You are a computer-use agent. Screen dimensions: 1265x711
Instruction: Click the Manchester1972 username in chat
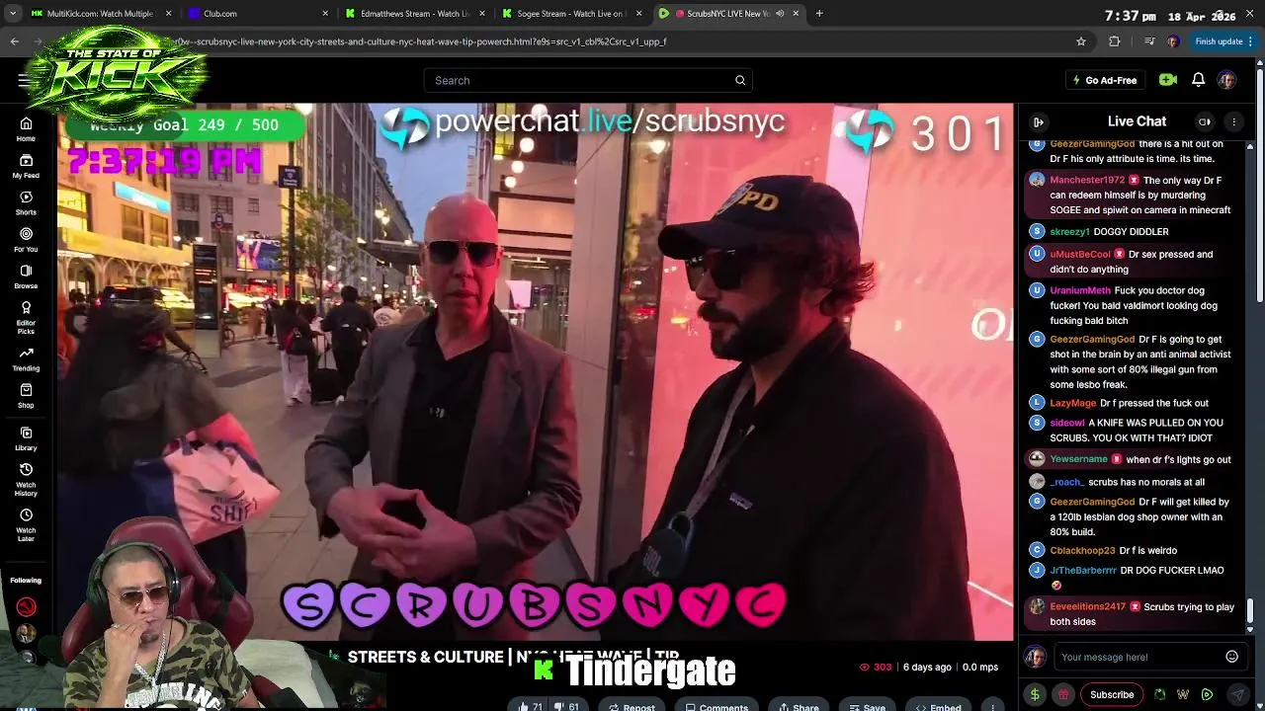(1087, 181)
